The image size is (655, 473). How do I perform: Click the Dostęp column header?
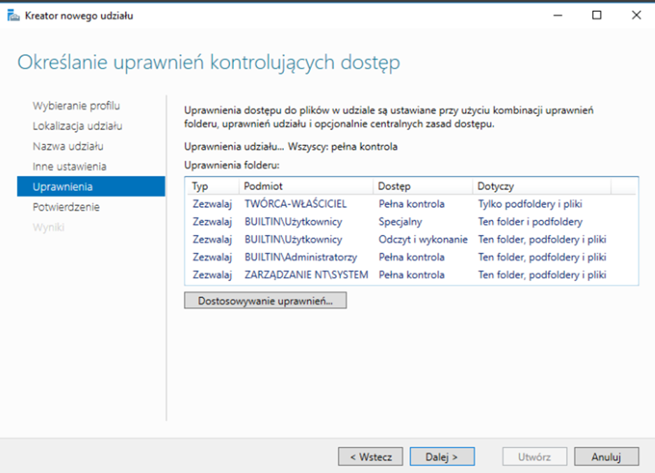pos(394,186)
